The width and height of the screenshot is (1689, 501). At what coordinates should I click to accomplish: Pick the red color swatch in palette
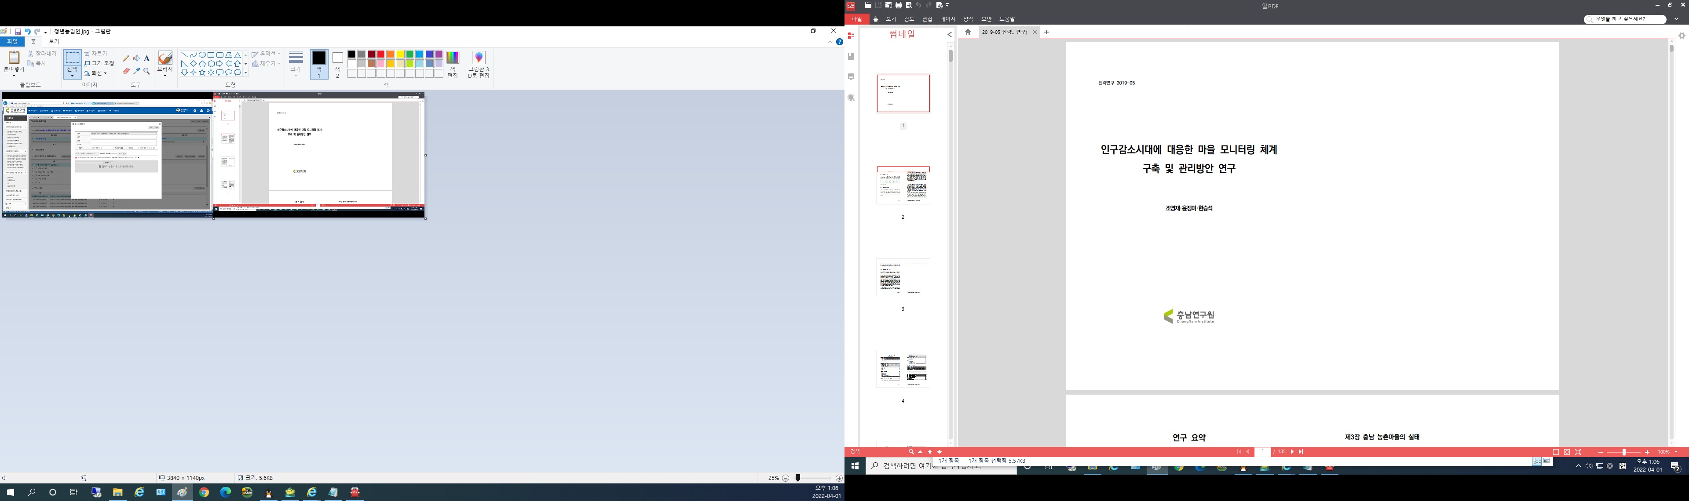(x=380, y=54)
